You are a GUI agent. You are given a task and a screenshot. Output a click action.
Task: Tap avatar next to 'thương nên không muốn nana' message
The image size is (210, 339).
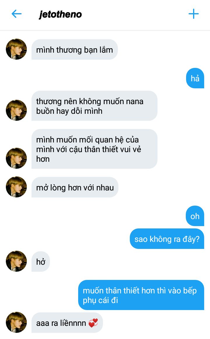[x=16, y=110]
